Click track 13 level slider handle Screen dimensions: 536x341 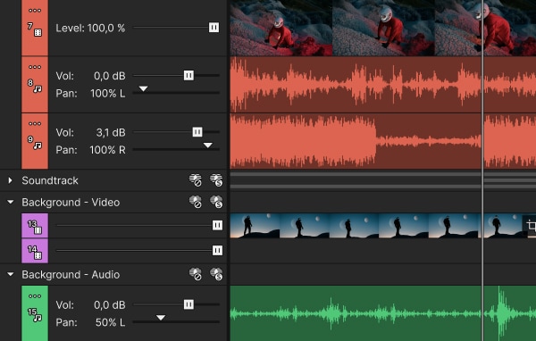click(x=217, y=225)
